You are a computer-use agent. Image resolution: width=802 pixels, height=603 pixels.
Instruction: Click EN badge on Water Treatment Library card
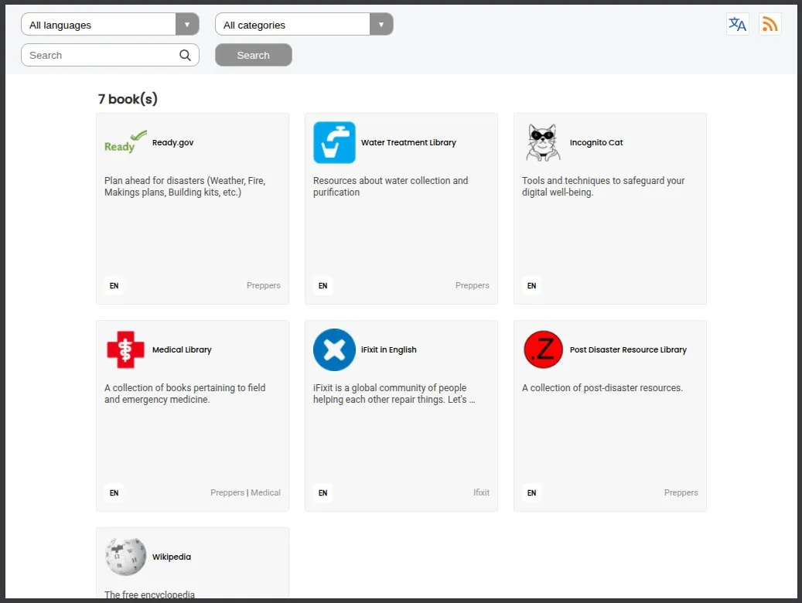click(323, 285)
